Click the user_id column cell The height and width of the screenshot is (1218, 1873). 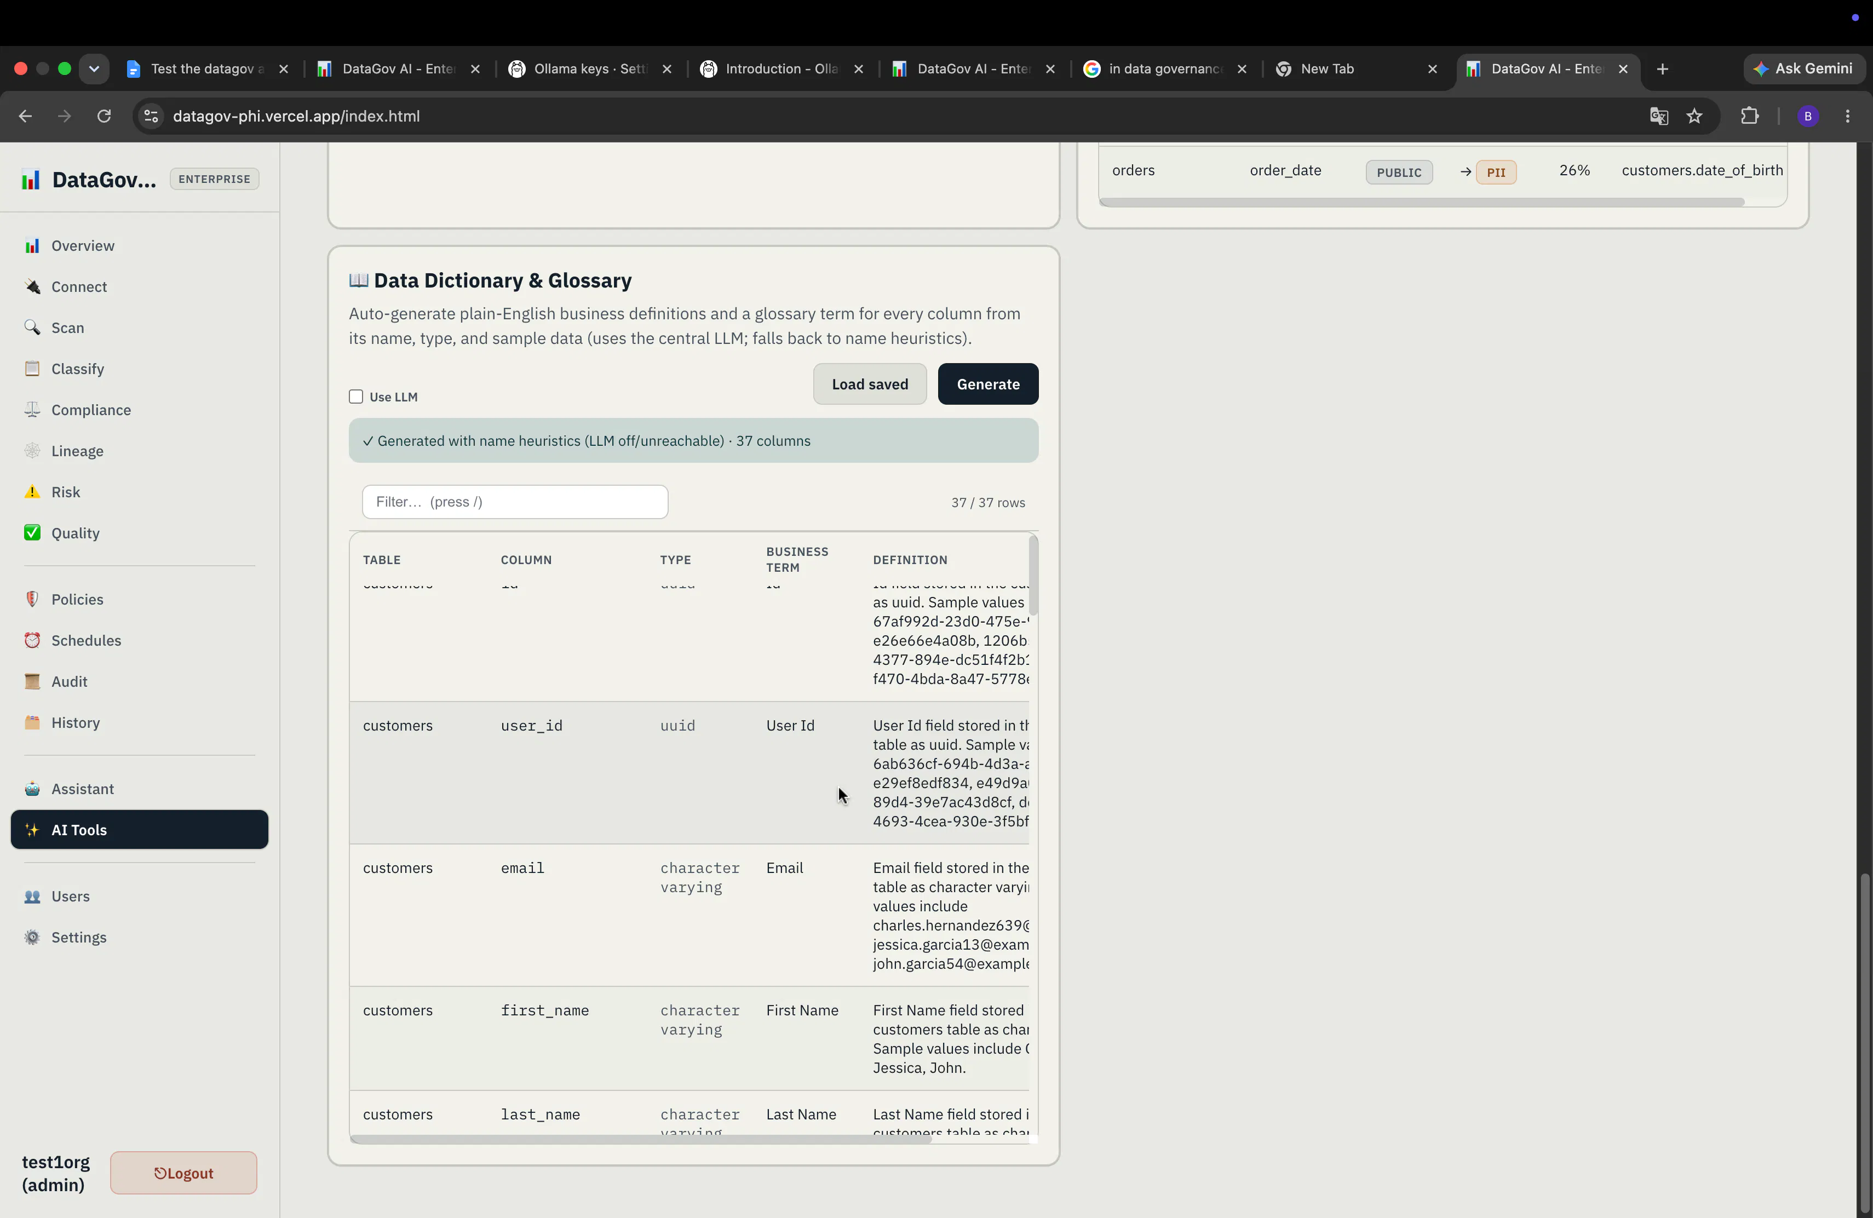[531, 726]
